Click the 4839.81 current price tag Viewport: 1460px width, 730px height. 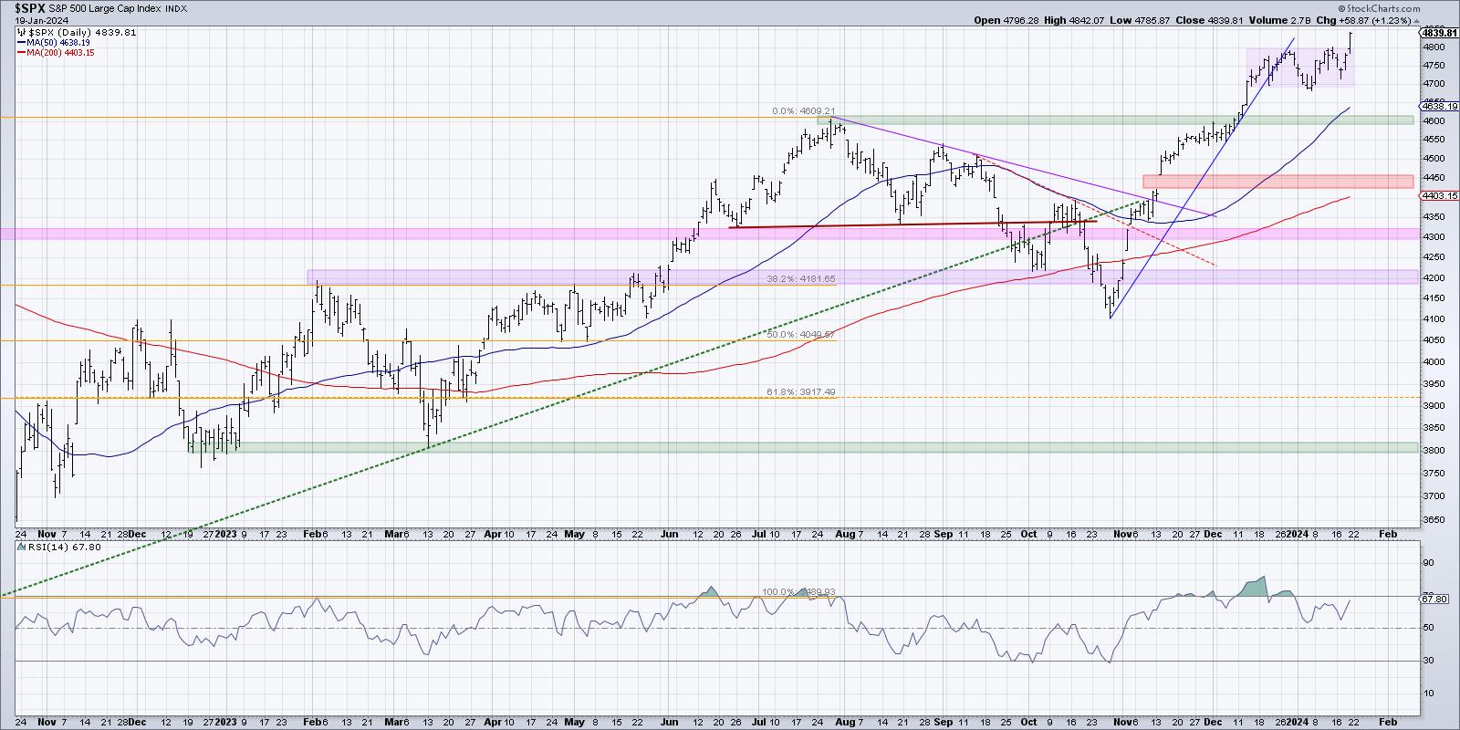[x=1439, y=33]
